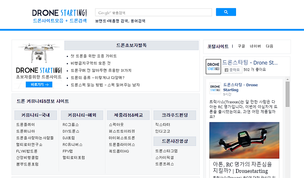The height and width of the screenshot is (178, 304).
Task: Open the DJI포럼 community link
Action: (69, 138)
